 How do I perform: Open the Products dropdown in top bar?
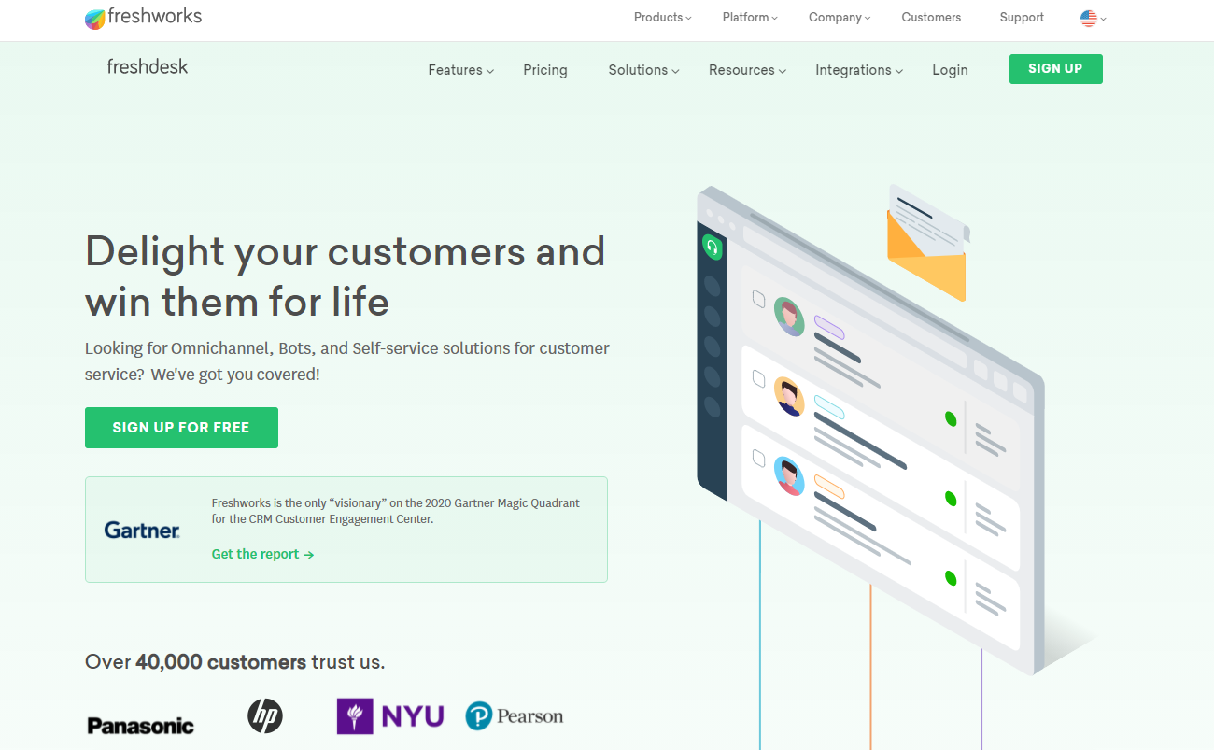point(662,18)
